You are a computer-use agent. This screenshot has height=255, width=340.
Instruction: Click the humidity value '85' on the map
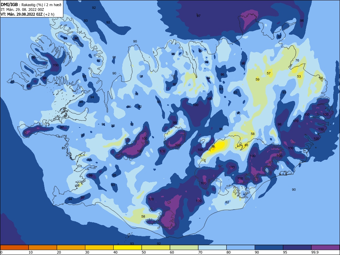pos(64,148)
